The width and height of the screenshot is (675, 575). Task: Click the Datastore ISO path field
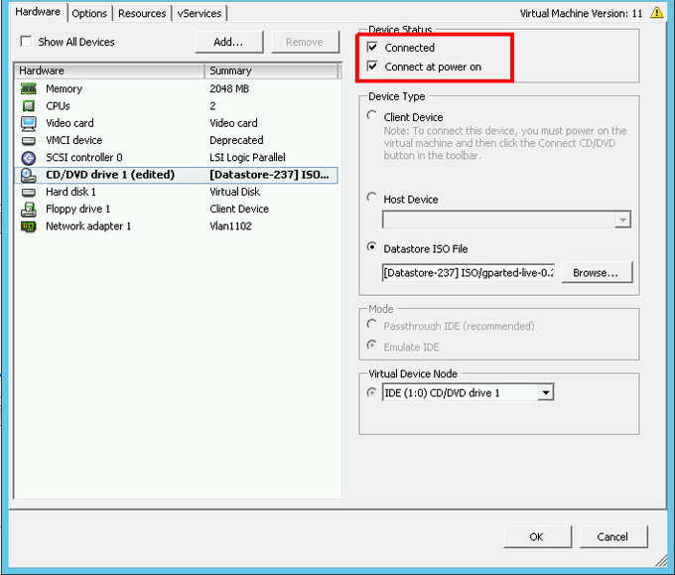[x=469, y=273]
